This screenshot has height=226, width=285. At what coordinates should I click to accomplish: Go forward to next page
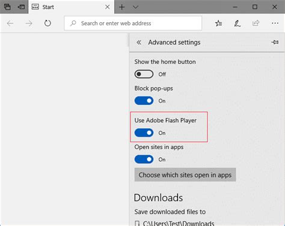[29, 23]
